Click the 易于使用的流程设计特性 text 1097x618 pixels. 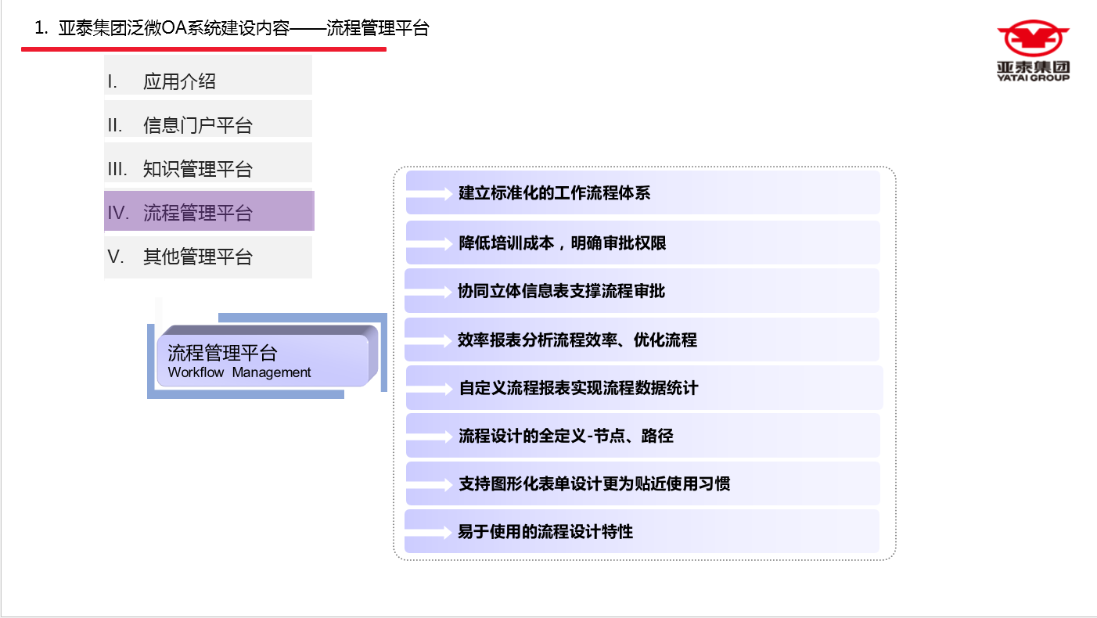pos(545,533)
